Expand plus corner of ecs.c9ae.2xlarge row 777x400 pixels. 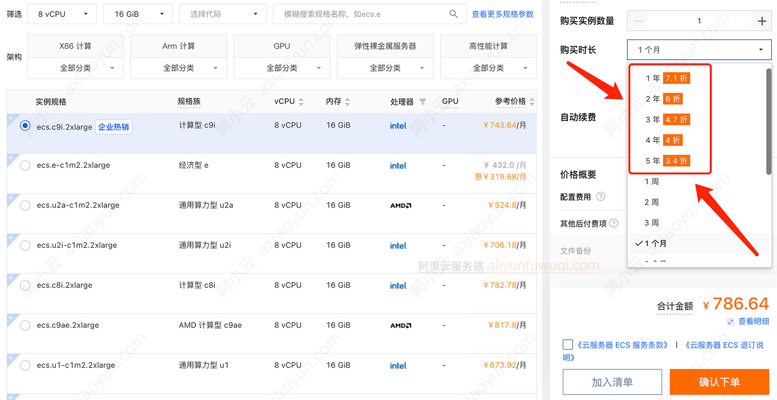click(x=11, y=317)
